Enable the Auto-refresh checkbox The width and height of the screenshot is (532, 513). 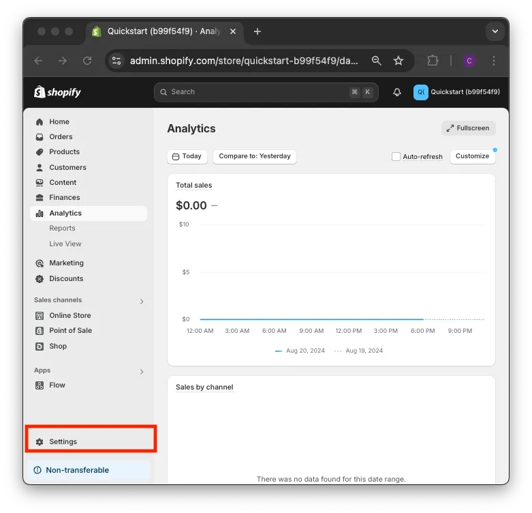[x=396, y=156]
